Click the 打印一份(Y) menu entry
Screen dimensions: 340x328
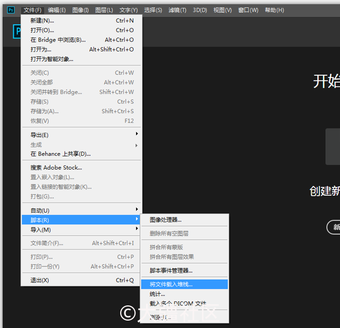pos(82,266)
